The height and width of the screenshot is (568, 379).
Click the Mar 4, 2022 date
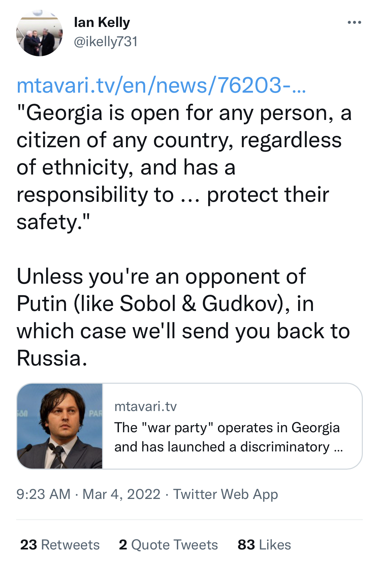click(121, 494)
